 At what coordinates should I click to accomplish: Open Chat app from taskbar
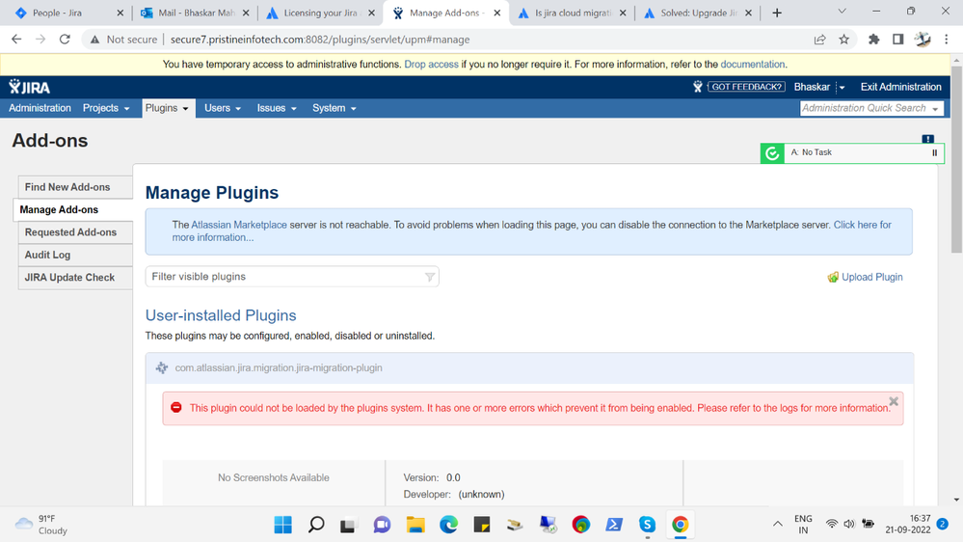tap(382, 525)
